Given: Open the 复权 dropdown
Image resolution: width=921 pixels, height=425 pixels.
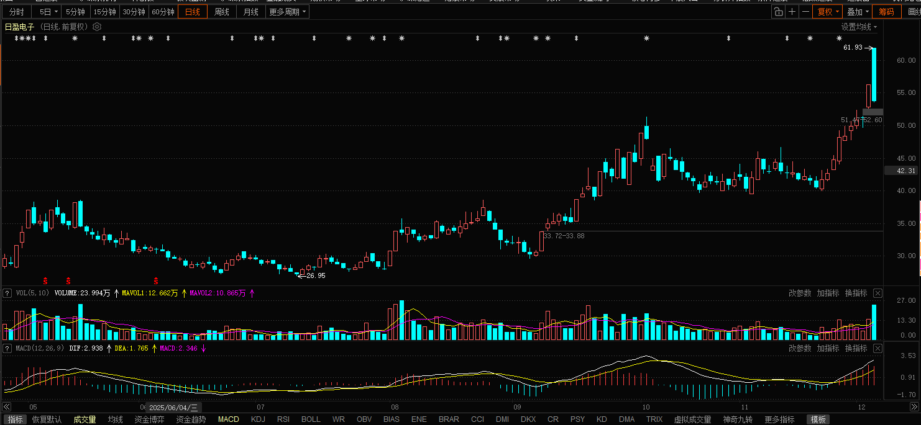Looking at the screenshot, I should coord(828,12).
